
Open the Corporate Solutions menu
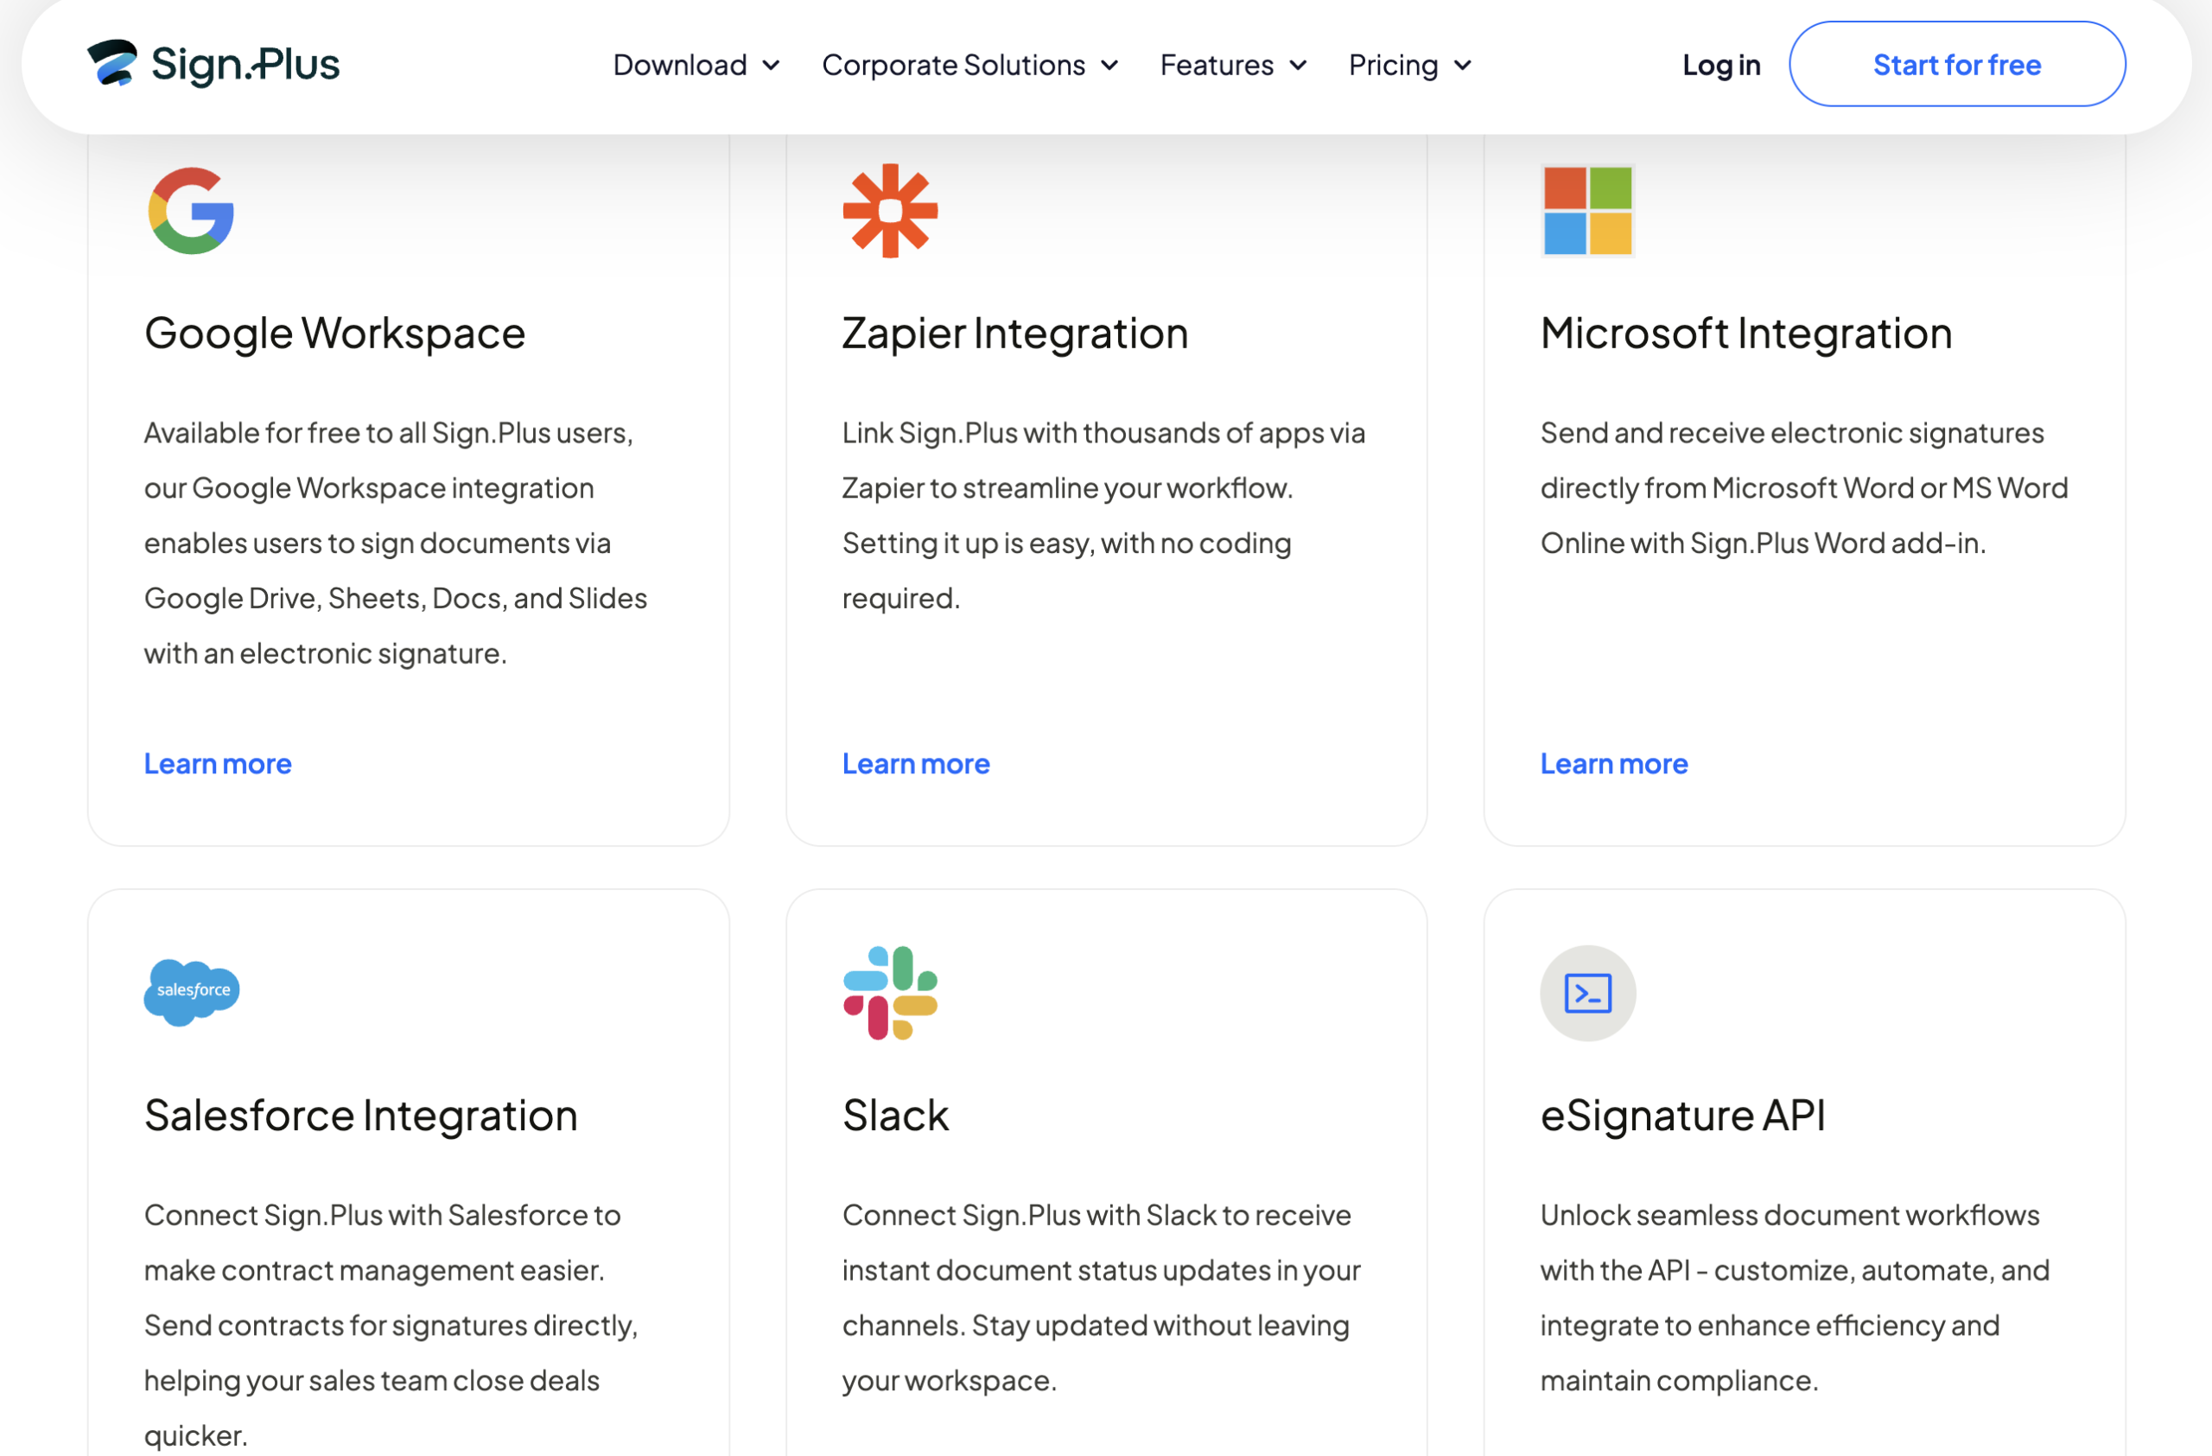click(970, 65)
